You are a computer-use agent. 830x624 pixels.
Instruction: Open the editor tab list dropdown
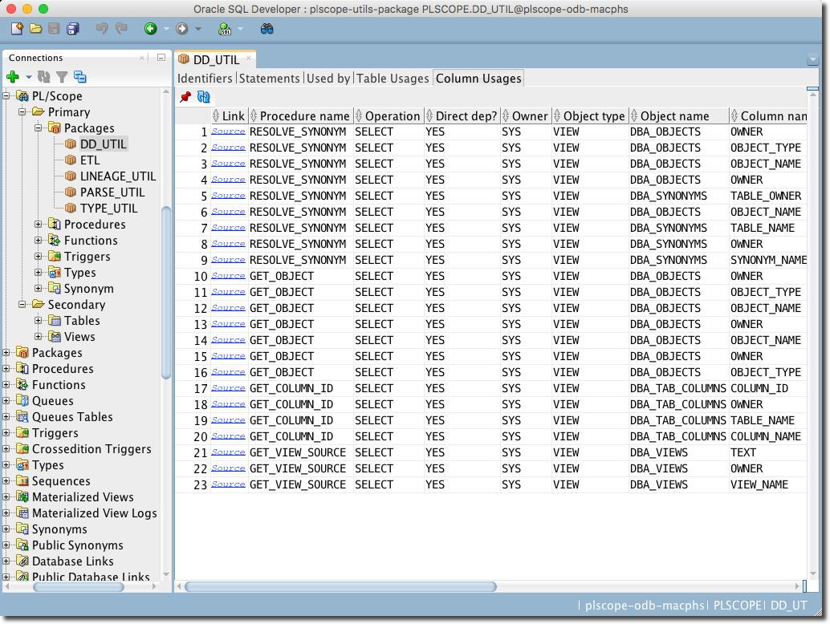813,60
